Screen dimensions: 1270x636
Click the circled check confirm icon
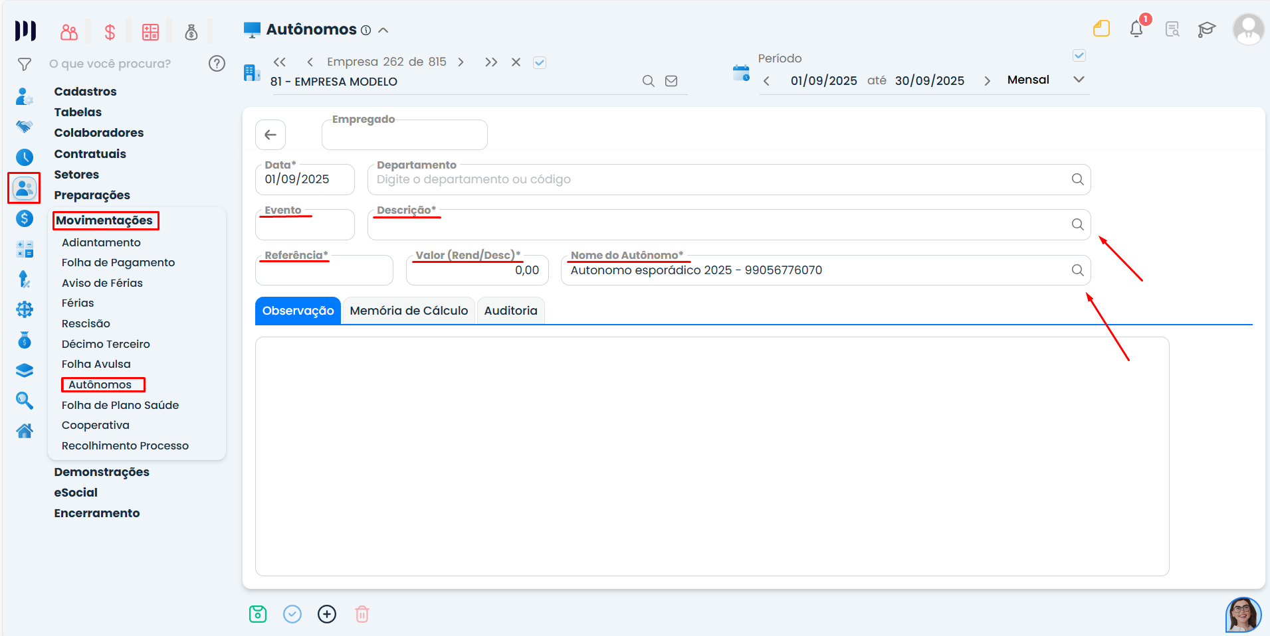point(292,614)
